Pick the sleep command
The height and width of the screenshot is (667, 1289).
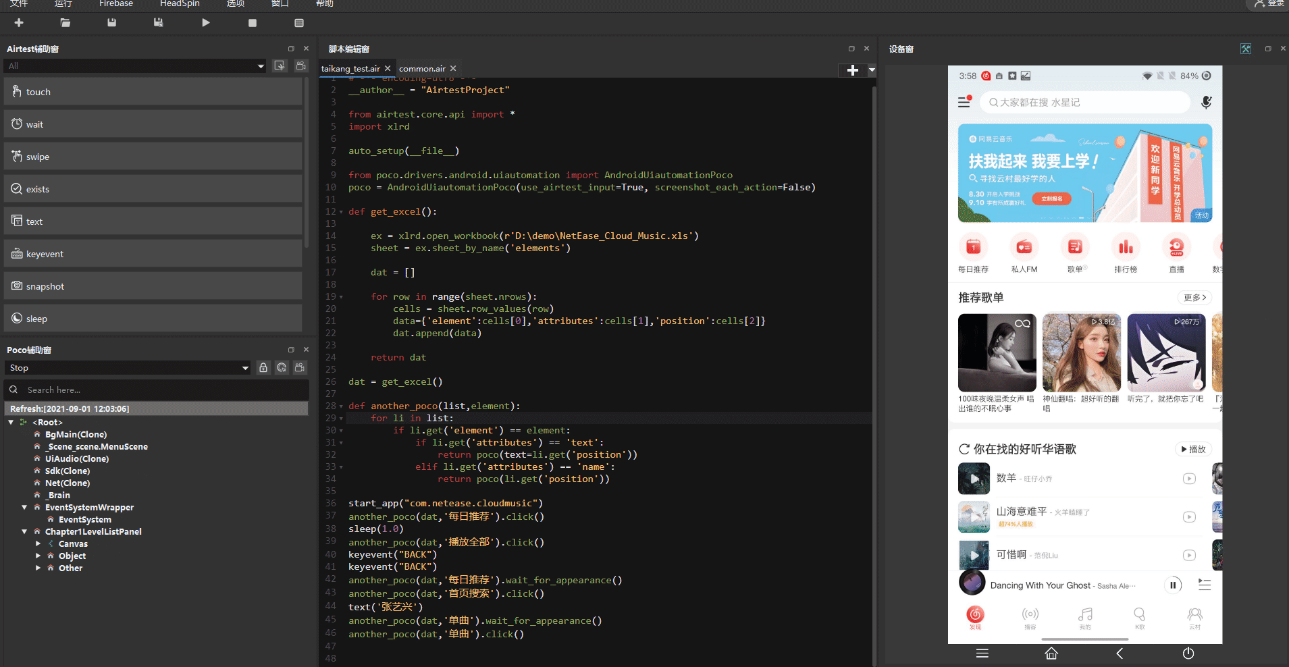153,319
